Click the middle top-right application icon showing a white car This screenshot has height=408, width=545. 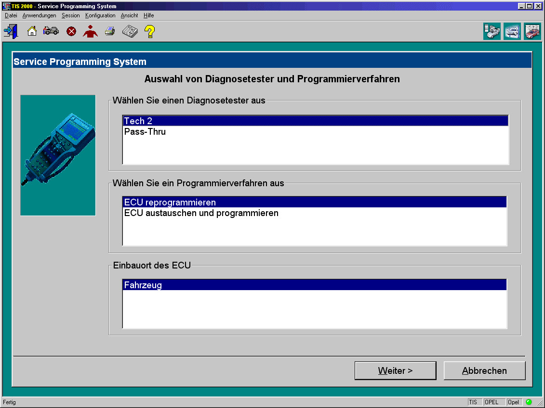point(512,31)
